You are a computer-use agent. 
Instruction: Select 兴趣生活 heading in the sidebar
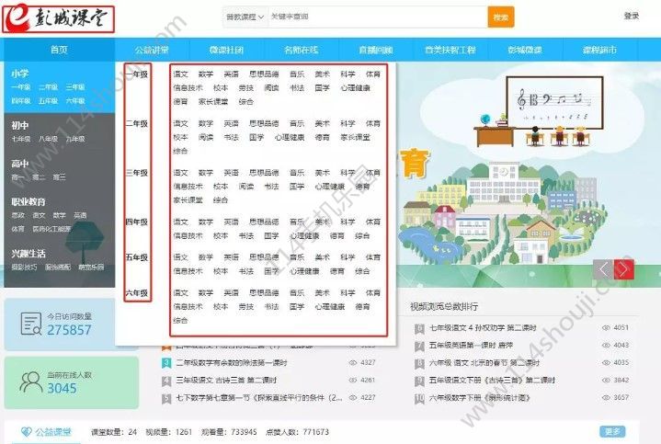[28, 254]
